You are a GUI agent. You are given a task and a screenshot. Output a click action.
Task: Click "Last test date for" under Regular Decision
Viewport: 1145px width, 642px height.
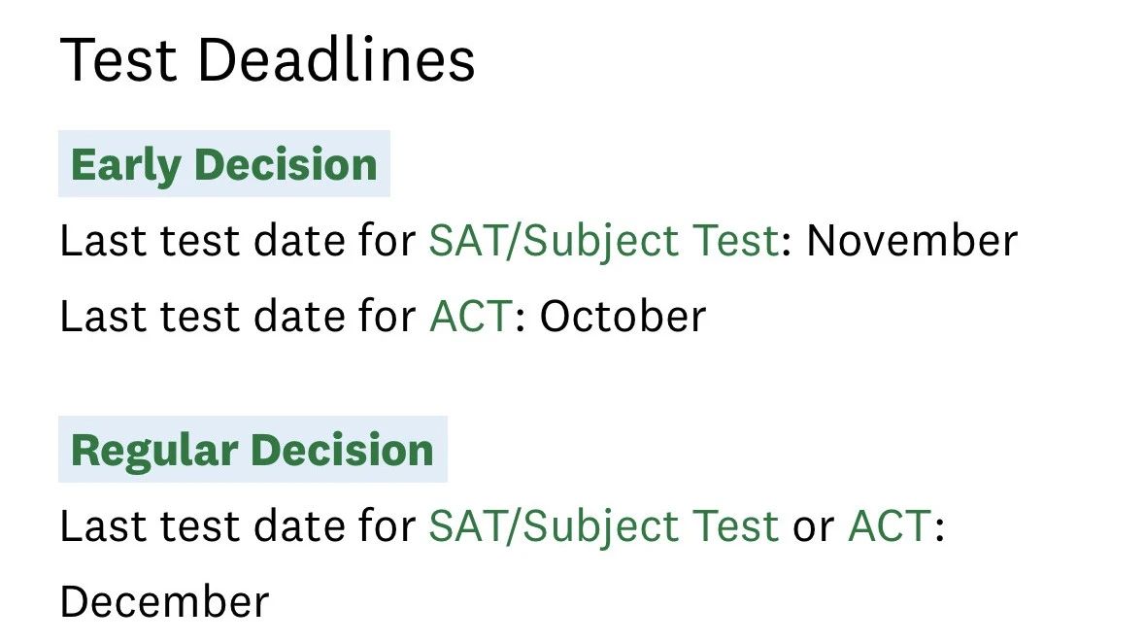tap(238, 526)
